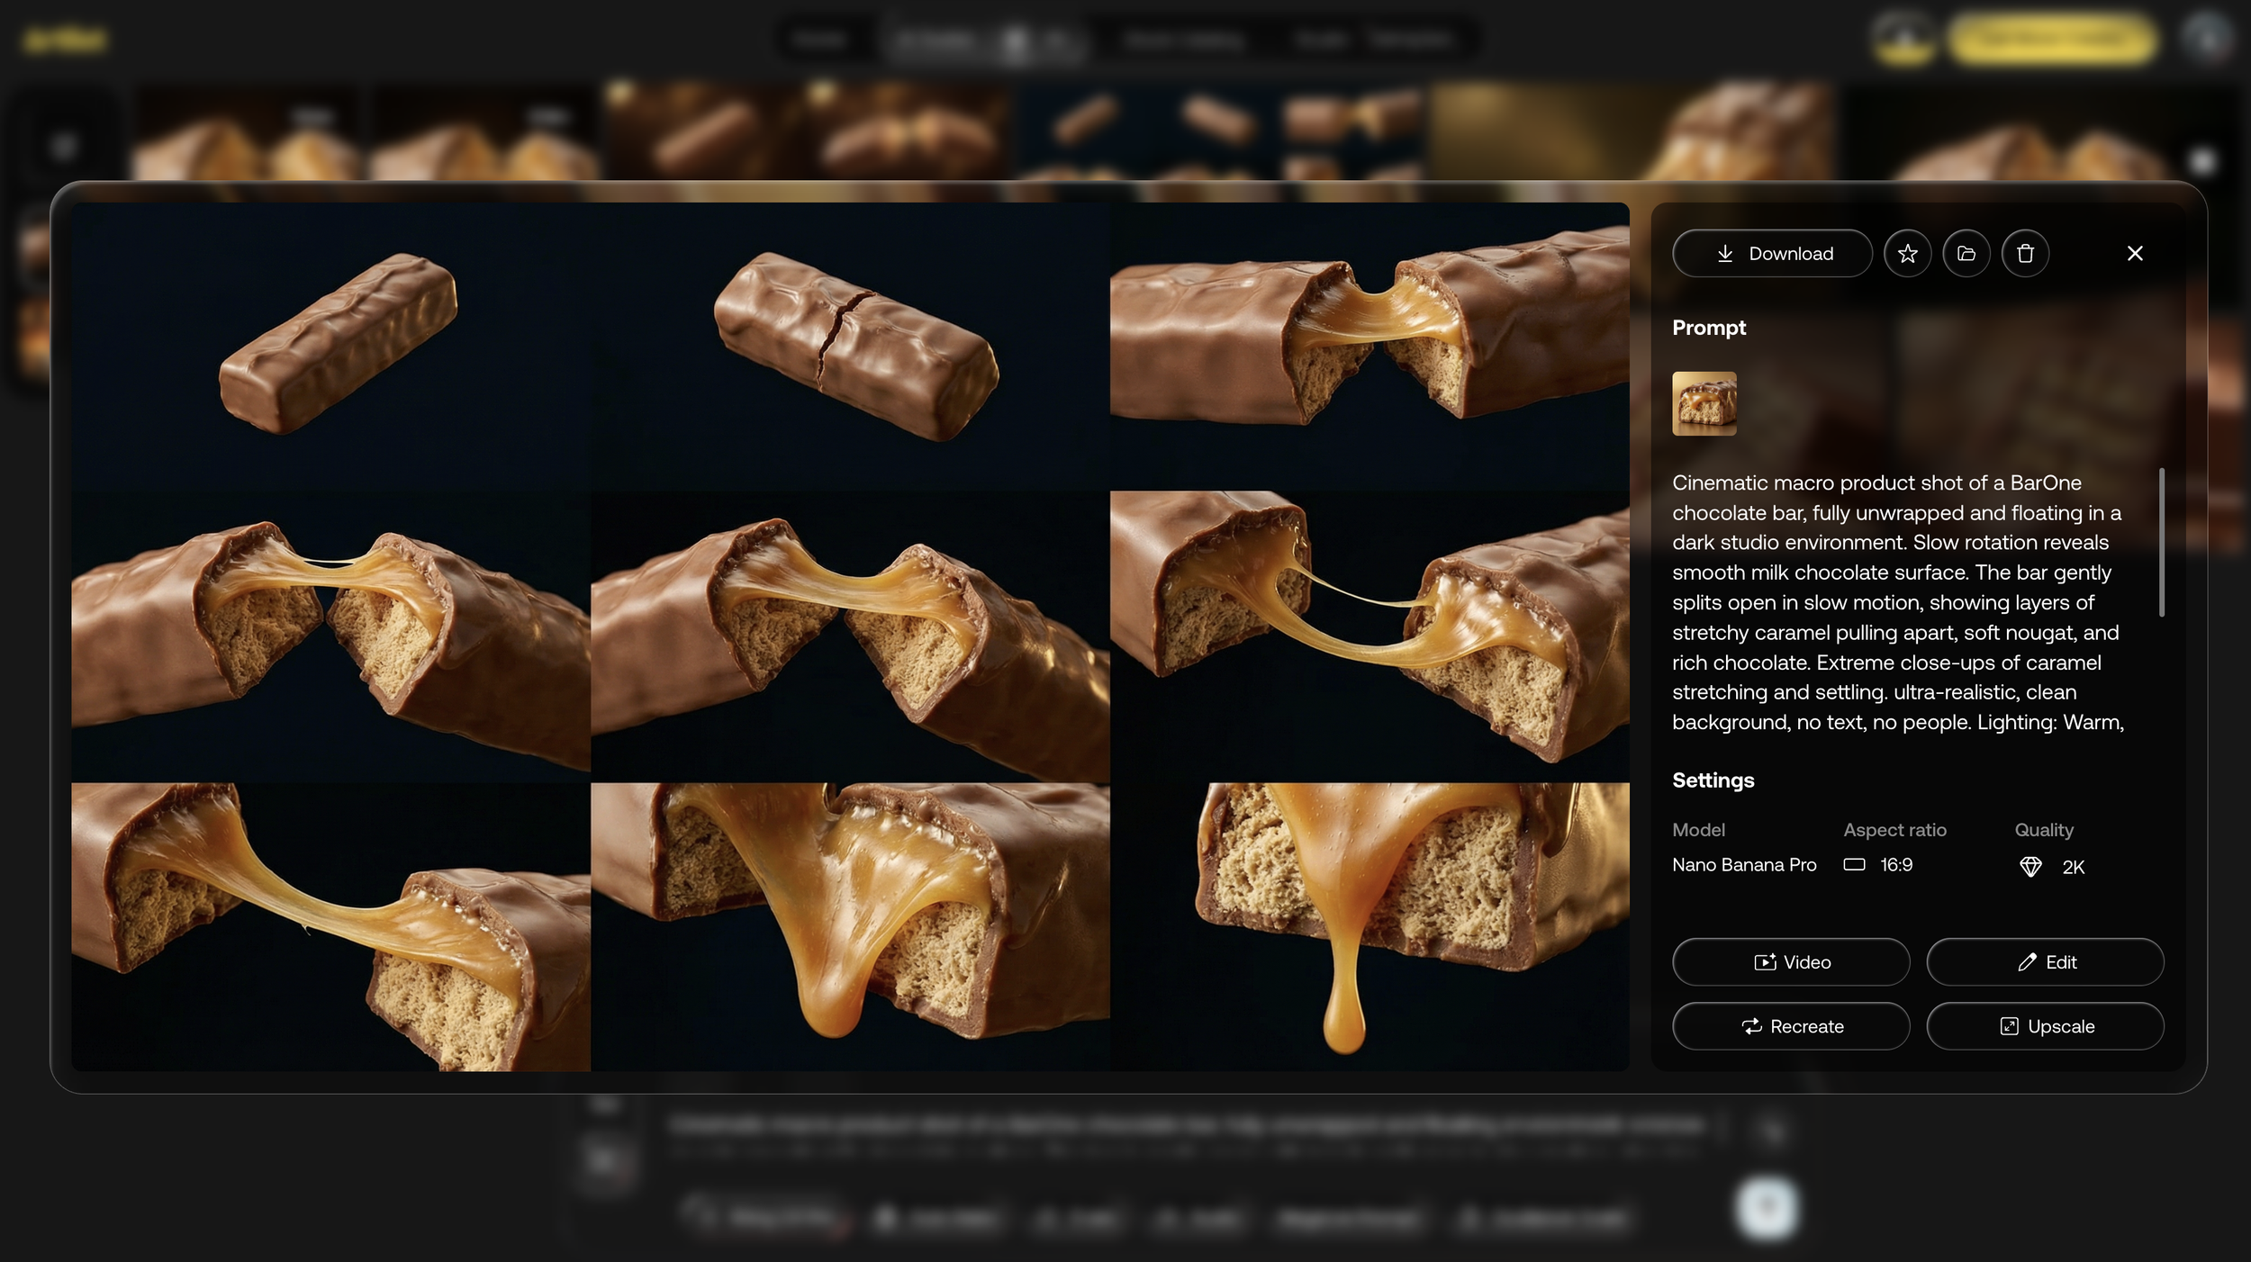Click the download arrow inside the Download button
Viewport: 2251px width, 1262px height.
point(1725,253)
